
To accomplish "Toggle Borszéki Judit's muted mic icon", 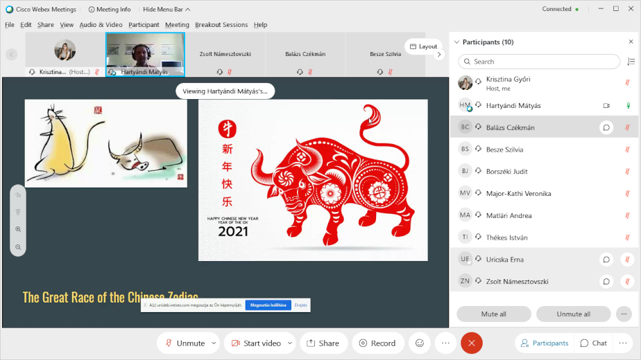I will pos(627,172).
